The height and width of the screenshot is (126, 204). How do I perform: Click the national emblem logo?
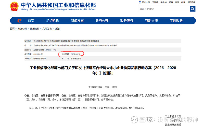point(14,6)
